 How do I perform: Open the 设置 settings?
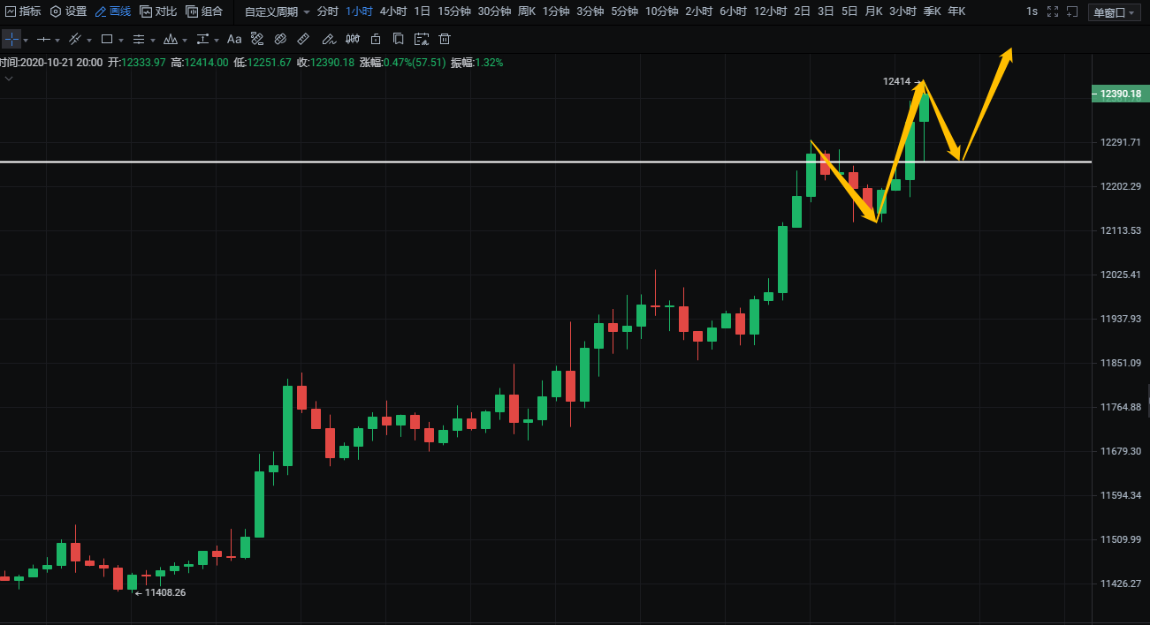(68, 11)
